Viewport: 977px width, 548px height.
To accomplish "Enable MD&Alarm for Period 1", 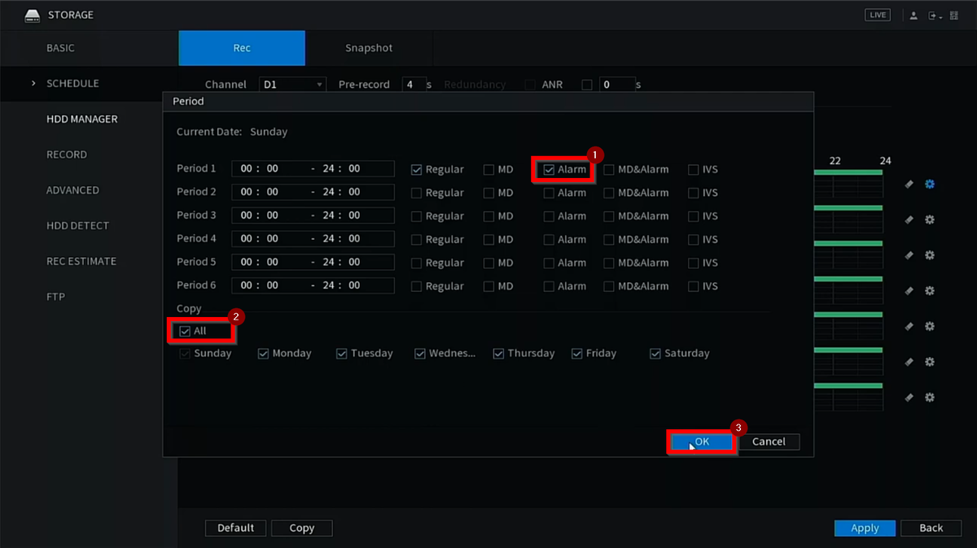I will coord(609,170).
